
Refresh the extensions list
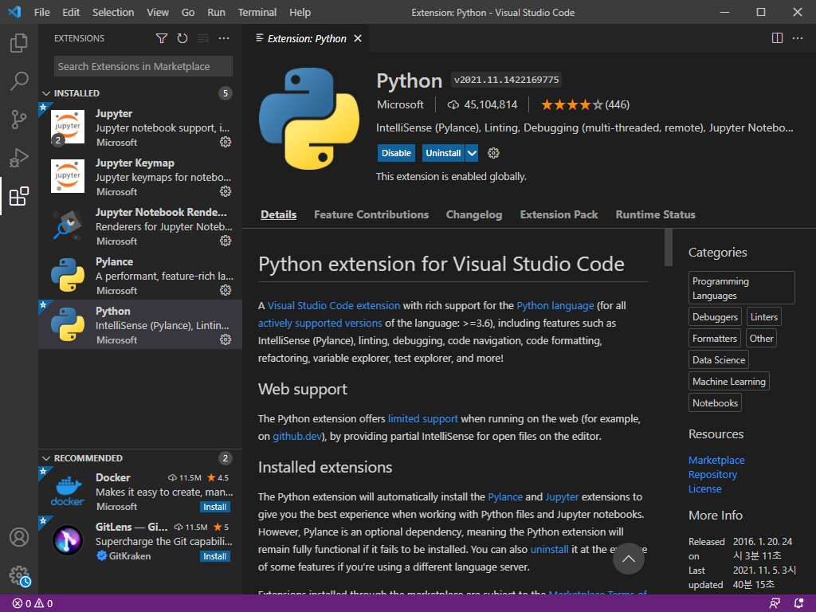click(182, 38)
